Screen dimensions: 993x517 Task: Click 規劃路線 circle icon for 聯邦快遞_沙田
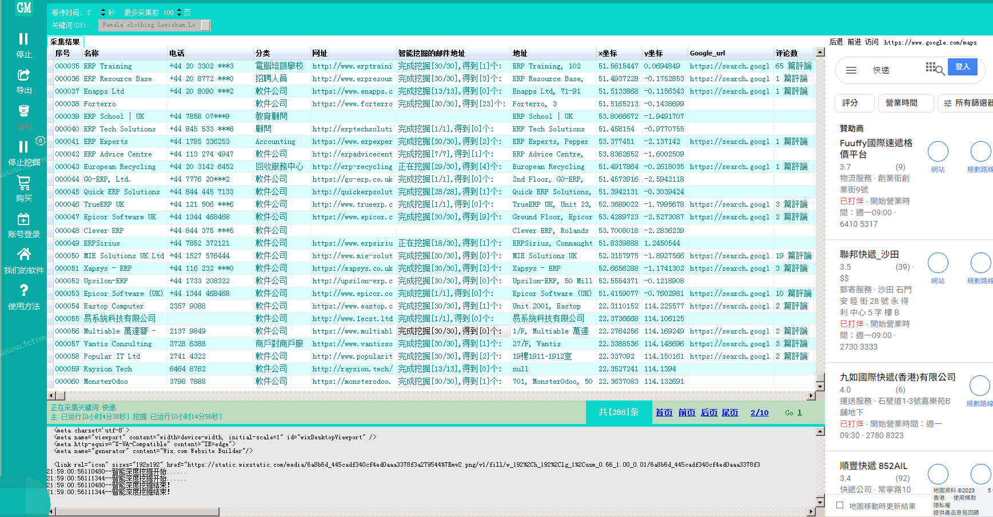981,263
